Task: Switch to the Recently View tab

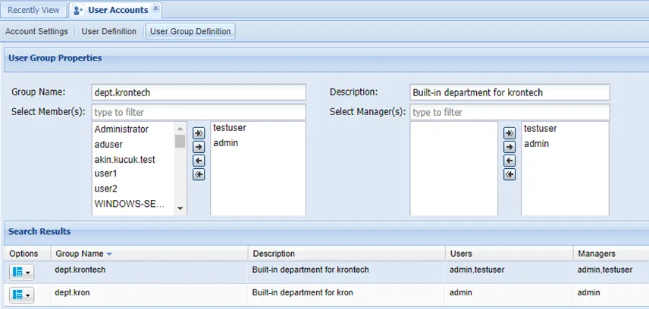Action: click(x=33, y=10)
